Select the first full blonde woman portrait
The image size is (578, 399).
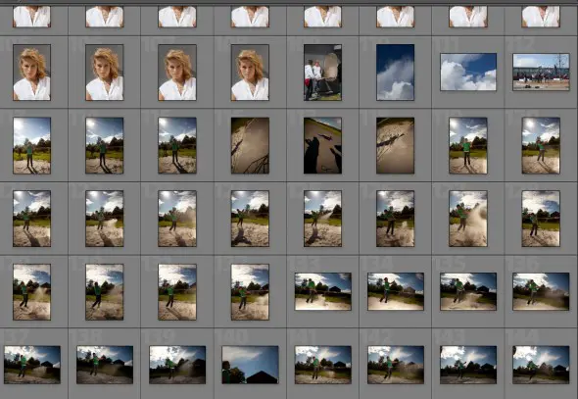pyautogui.click(x=31, y=73)
